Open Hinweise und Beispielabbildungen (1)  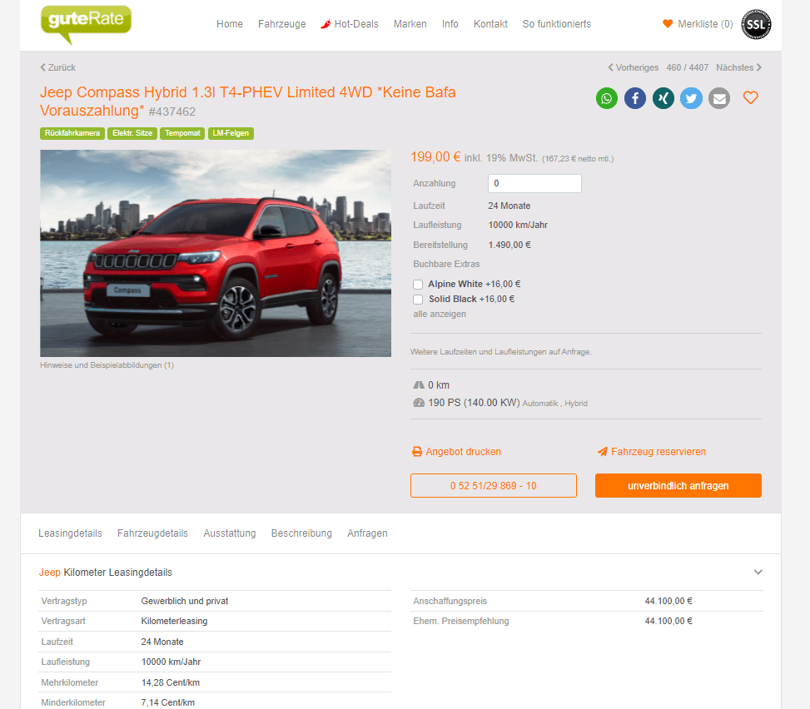tap(107, 365)
